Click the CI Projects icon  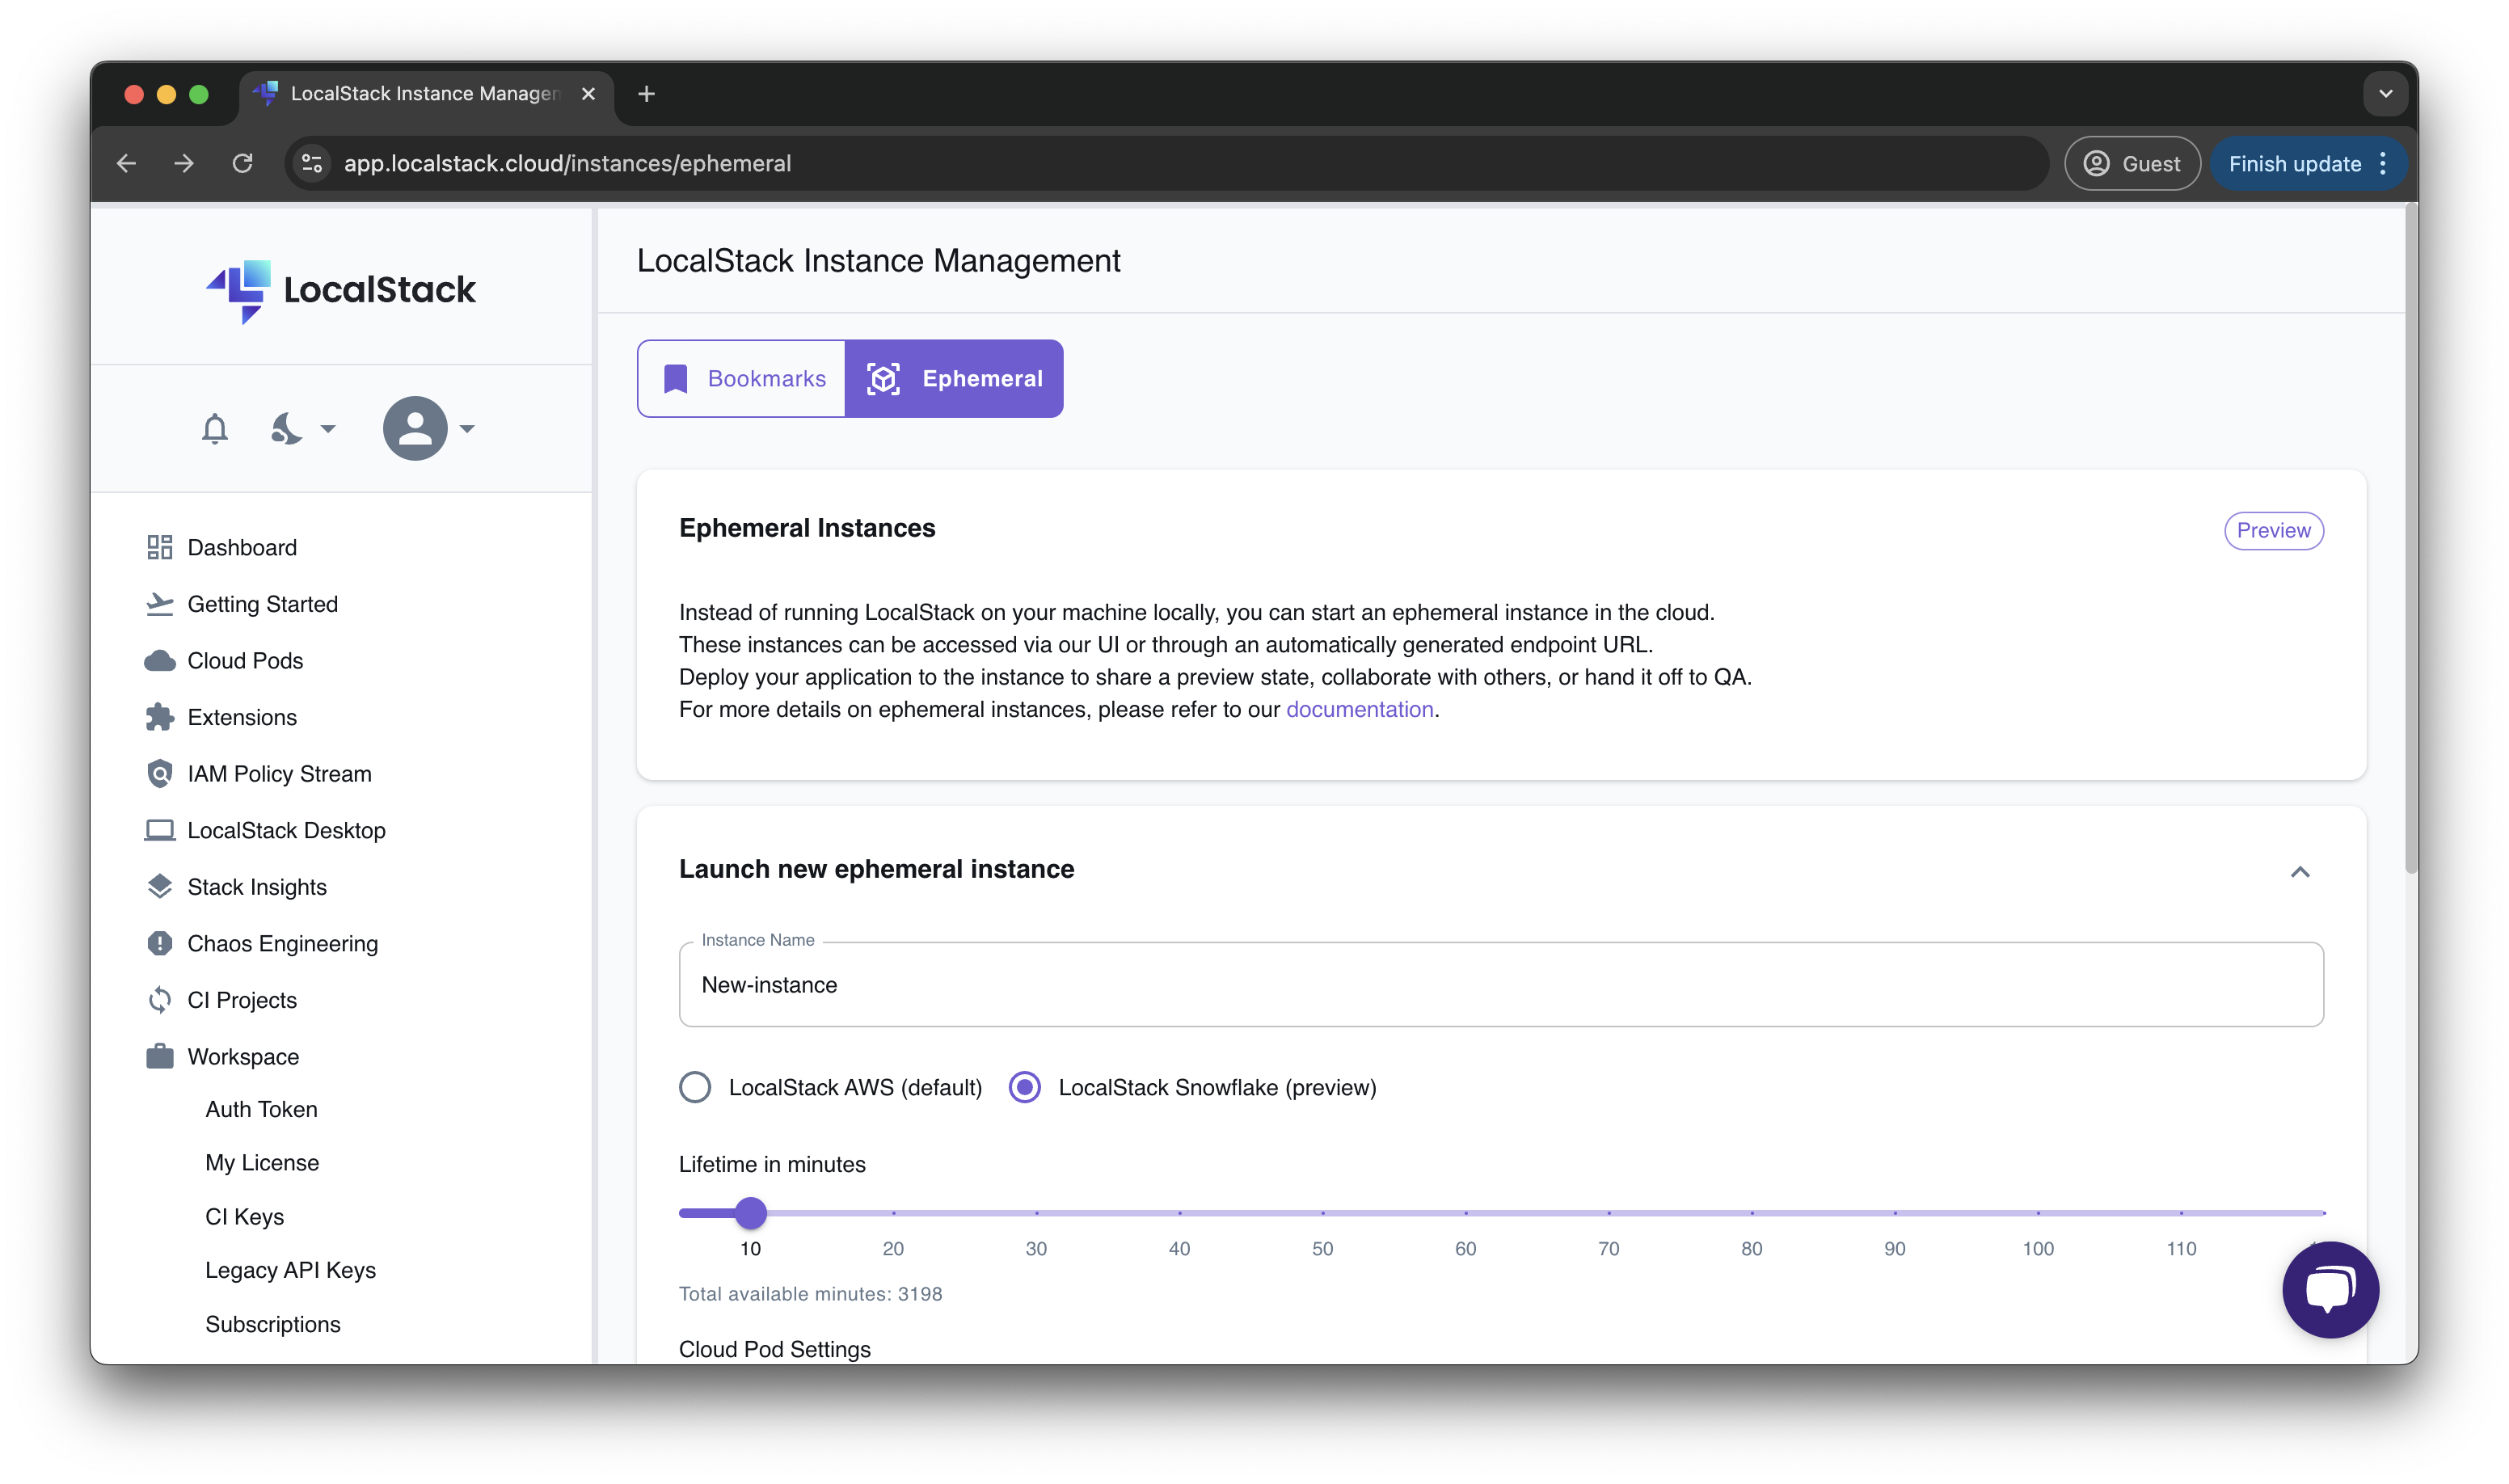click(159, 1000)
